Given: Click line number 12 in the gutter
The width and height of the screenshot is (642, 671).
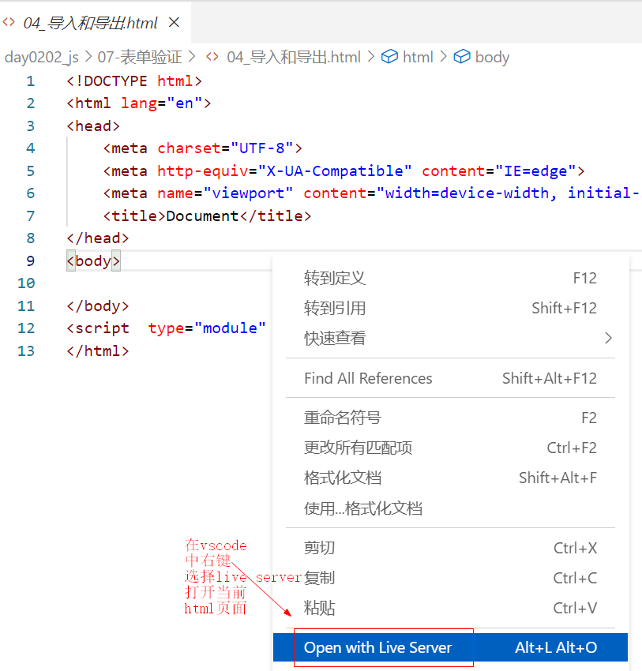Looking at the screenshot, I should point(27,328).
